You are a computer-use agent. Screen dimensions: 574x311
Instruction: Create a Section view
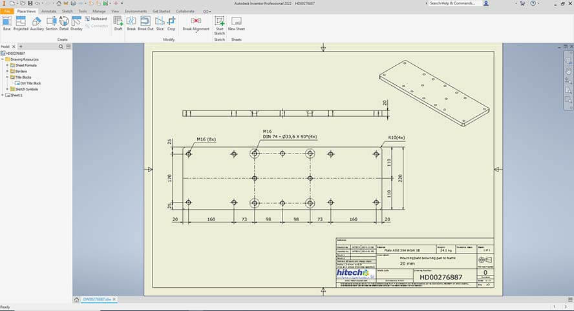[x=52, y=23]
